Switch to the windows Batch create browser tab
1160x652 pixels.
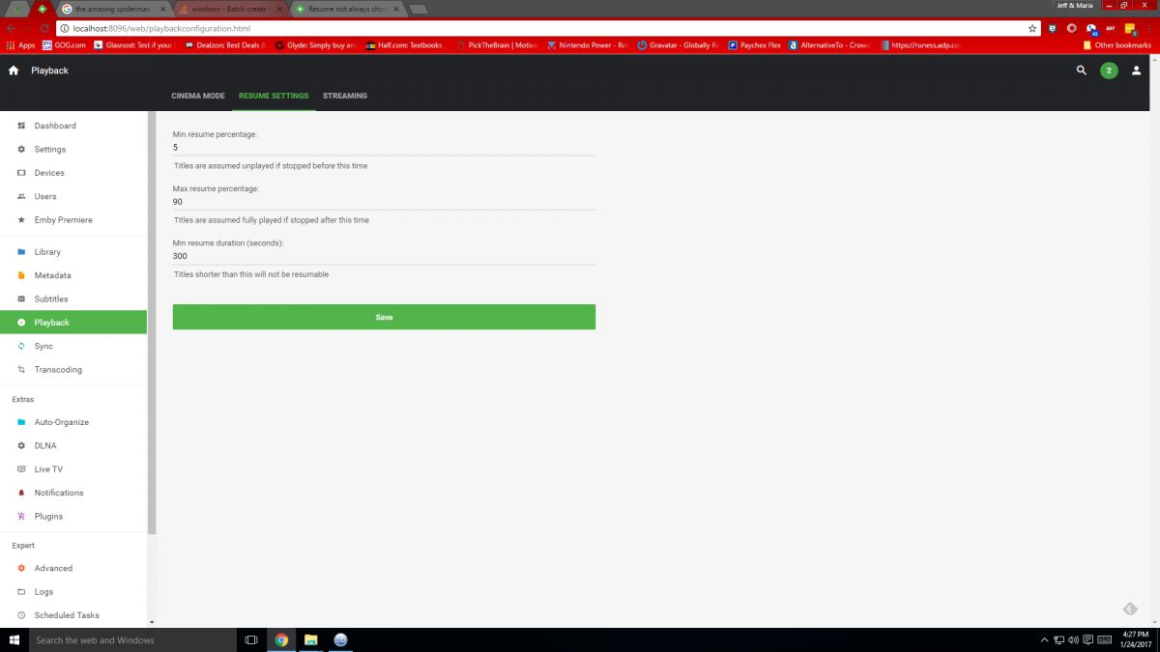[232, 9]
